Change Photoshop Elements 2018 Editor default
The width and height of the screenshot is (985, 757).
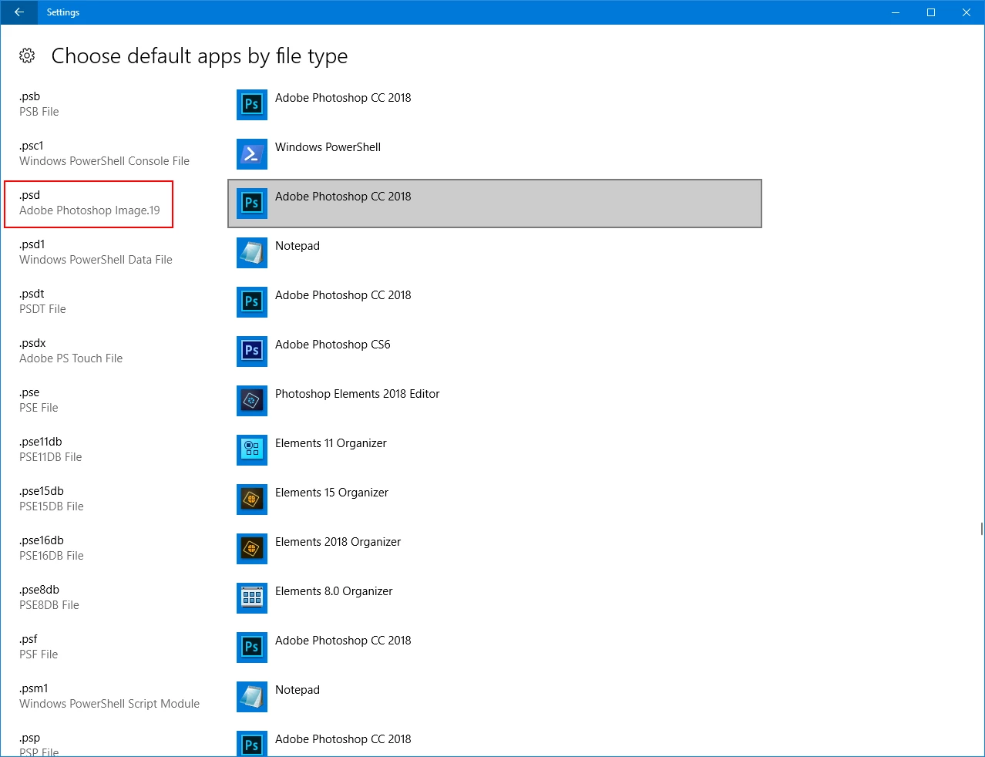(495, 401)
